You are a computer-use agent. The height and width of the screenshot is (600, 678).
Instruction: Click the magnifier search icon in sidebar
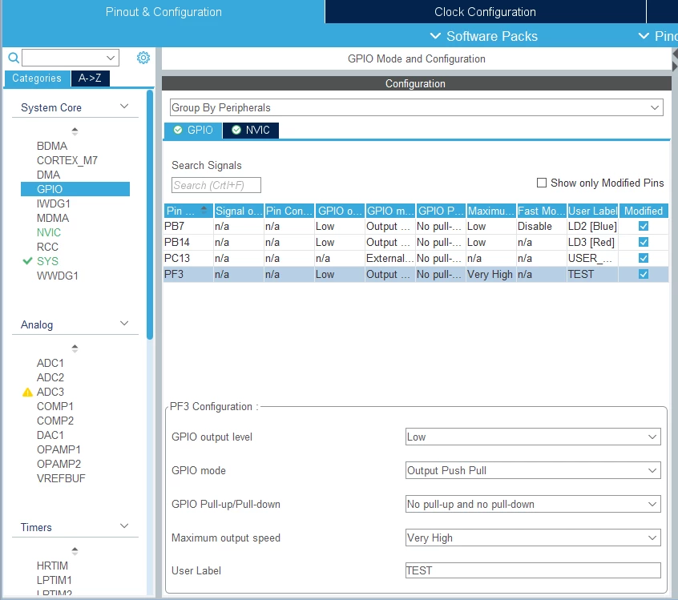point(14,58)
